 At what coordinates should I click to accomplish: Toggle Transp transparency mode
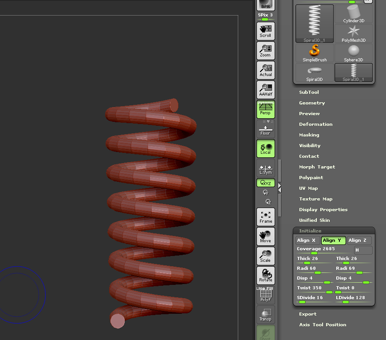(266, 315)
